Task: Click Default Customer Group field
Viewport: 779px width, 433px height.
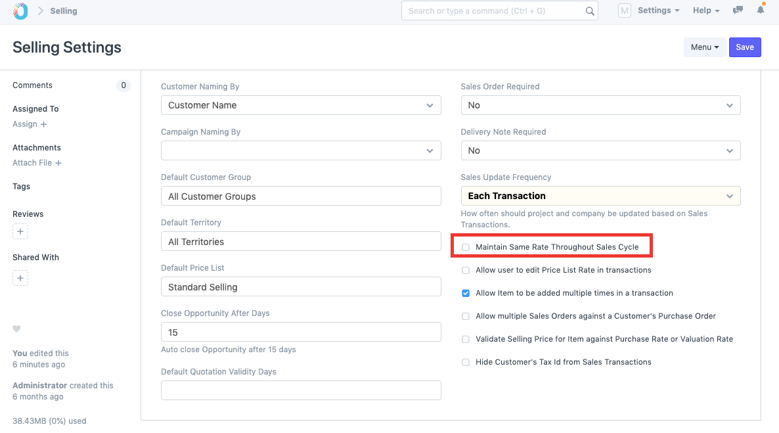Action: [301, 196]
